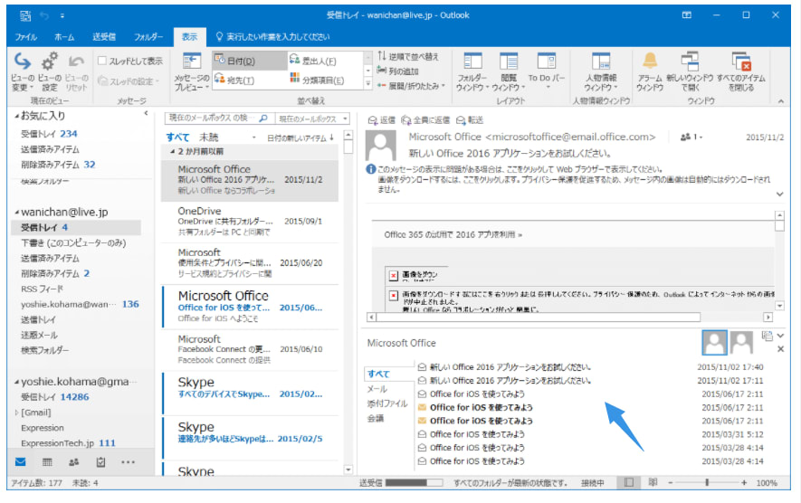801x503 pixels.
Task: Open the ホーム (Home) ribbon tab
Action: 64,37
